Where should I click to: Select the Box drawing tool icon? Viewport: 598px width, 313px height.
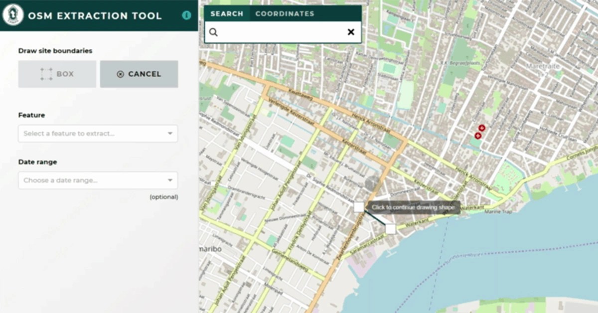45,74
